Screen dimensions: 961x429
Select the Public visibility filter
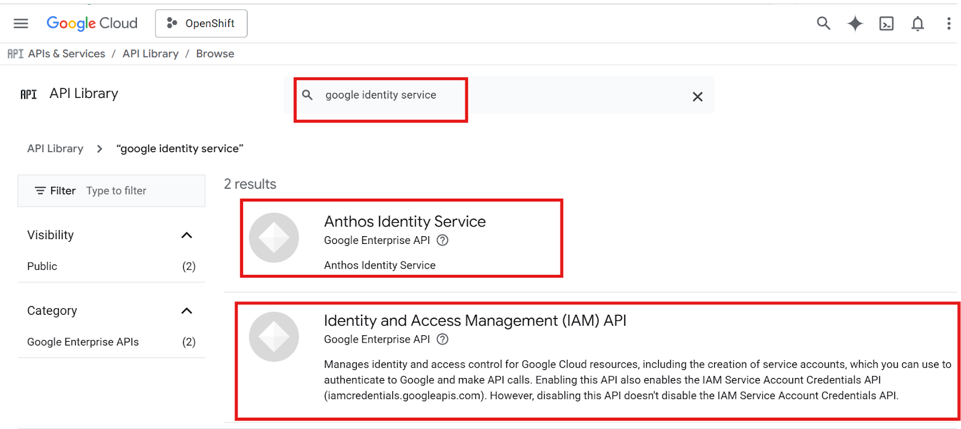click(42, 266)
